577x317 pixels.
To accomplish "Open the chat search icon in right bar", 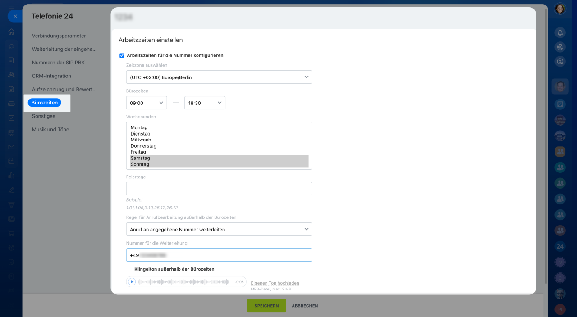I will point(560,61).
